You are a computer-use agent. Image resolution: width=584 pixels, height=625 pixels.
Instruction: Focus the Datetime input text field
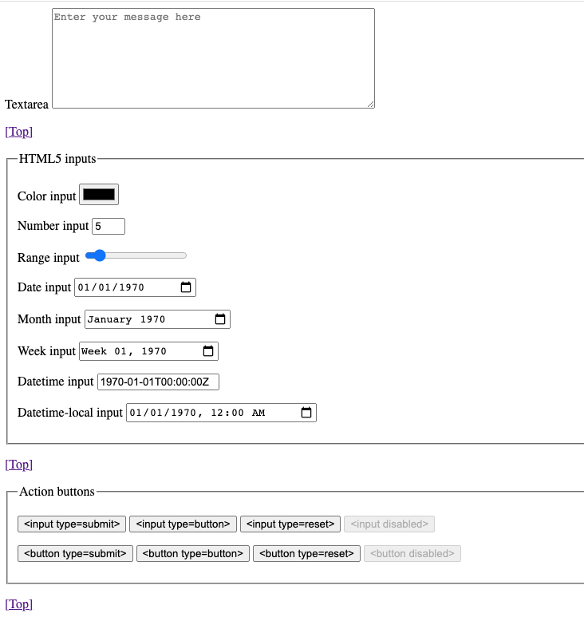(158, 382)
